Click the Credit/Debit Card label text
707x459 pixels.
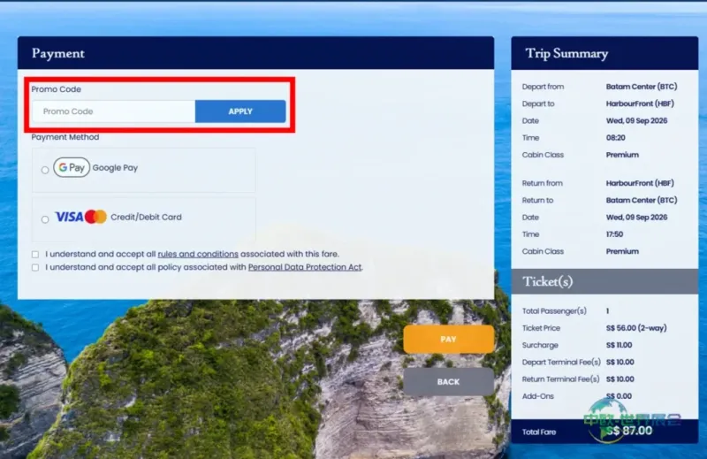point(146,217)
